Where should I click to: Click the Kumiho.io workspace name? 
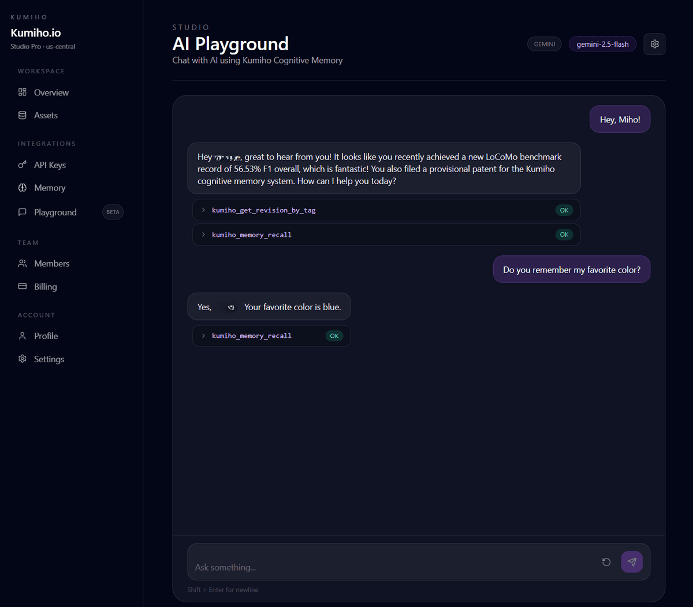tap(35, 33)
